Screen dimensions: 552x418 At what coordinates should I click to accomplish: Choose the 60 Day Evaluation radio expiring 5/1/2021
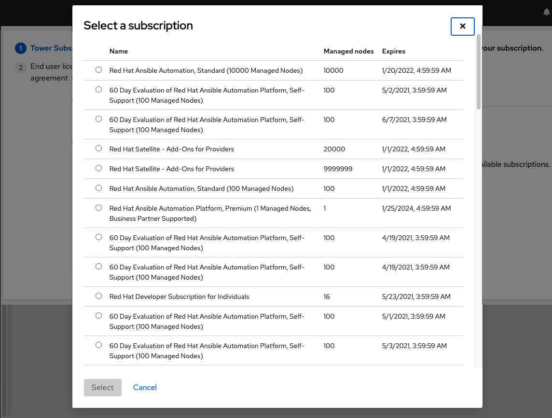point(98,316)
